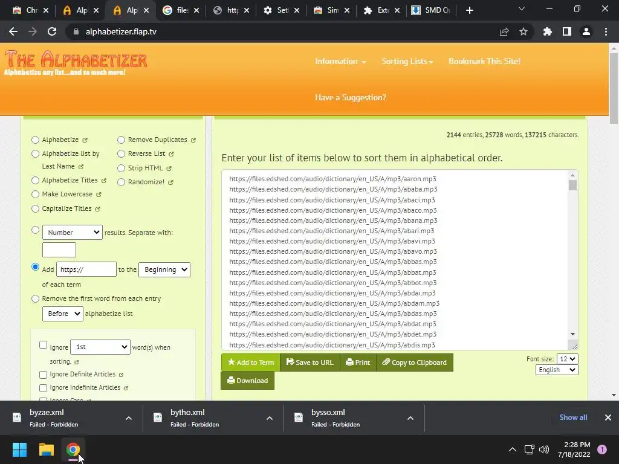
Task: Open Font size 12 dropdown
Action: (x=567, y=359)
